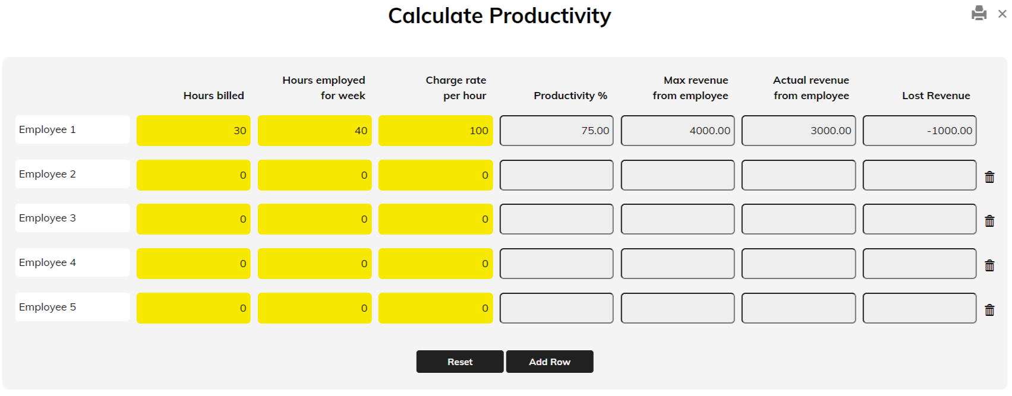Delete the Employee 4 row

click(989, 265)
